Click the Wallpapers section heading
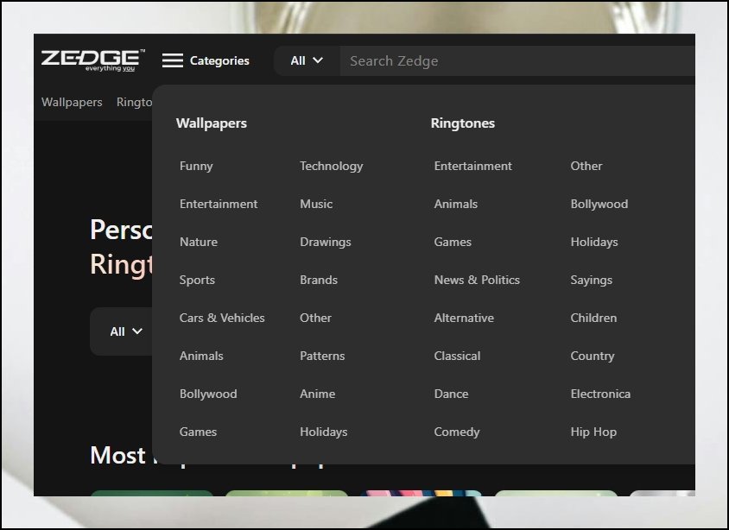729x530 pixels. click(x=212, y=123)
